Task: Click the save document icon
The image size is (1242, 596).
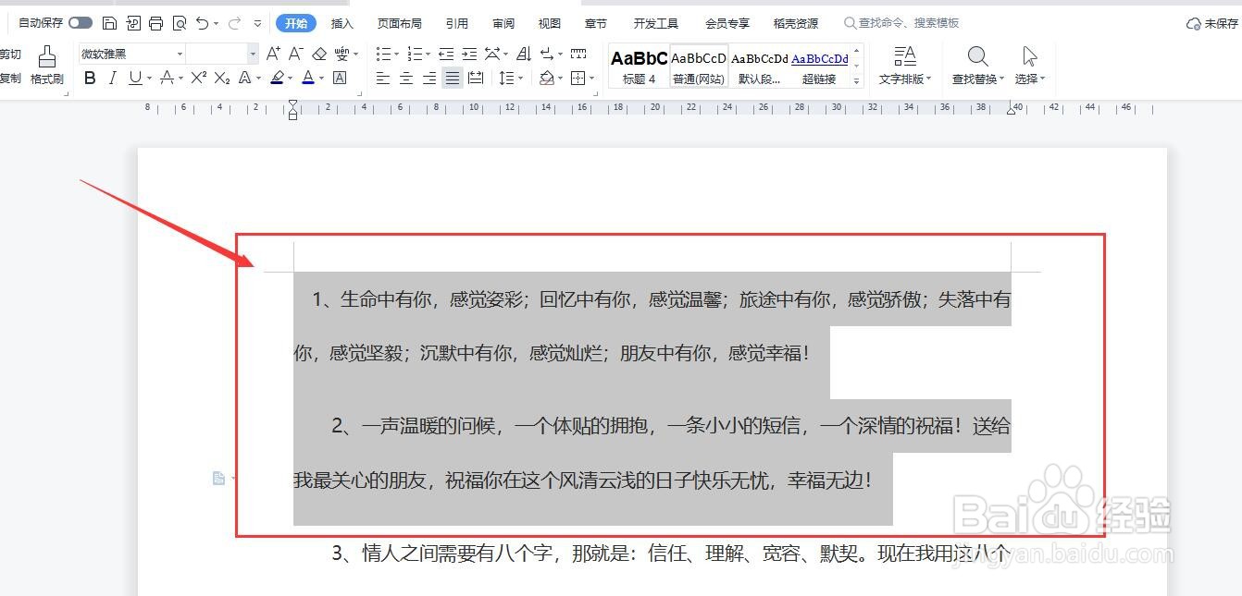Action: [x=109, y=22]
